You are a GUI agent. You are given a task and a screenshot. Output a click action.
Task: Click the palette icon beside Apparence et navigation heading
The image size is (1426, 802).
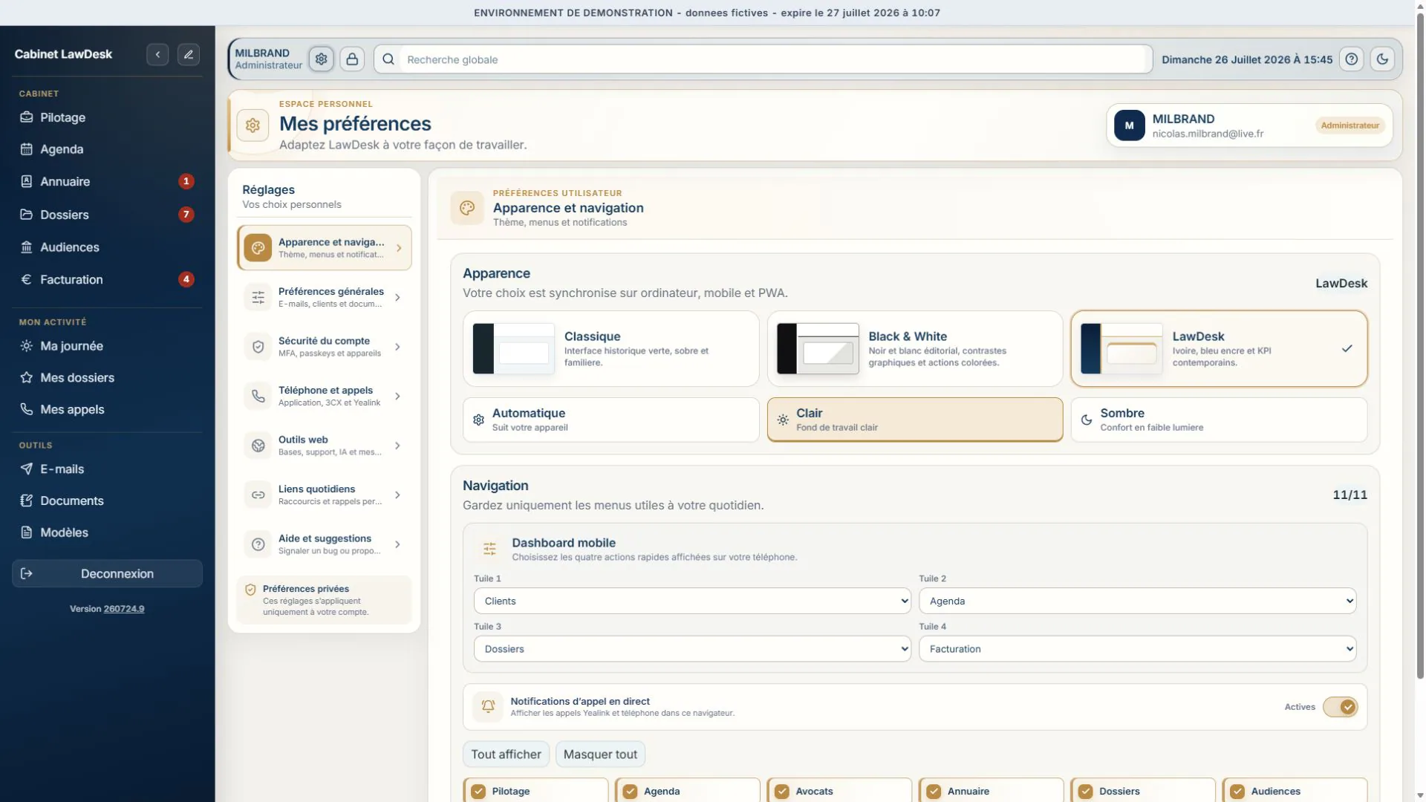[467, 208]
